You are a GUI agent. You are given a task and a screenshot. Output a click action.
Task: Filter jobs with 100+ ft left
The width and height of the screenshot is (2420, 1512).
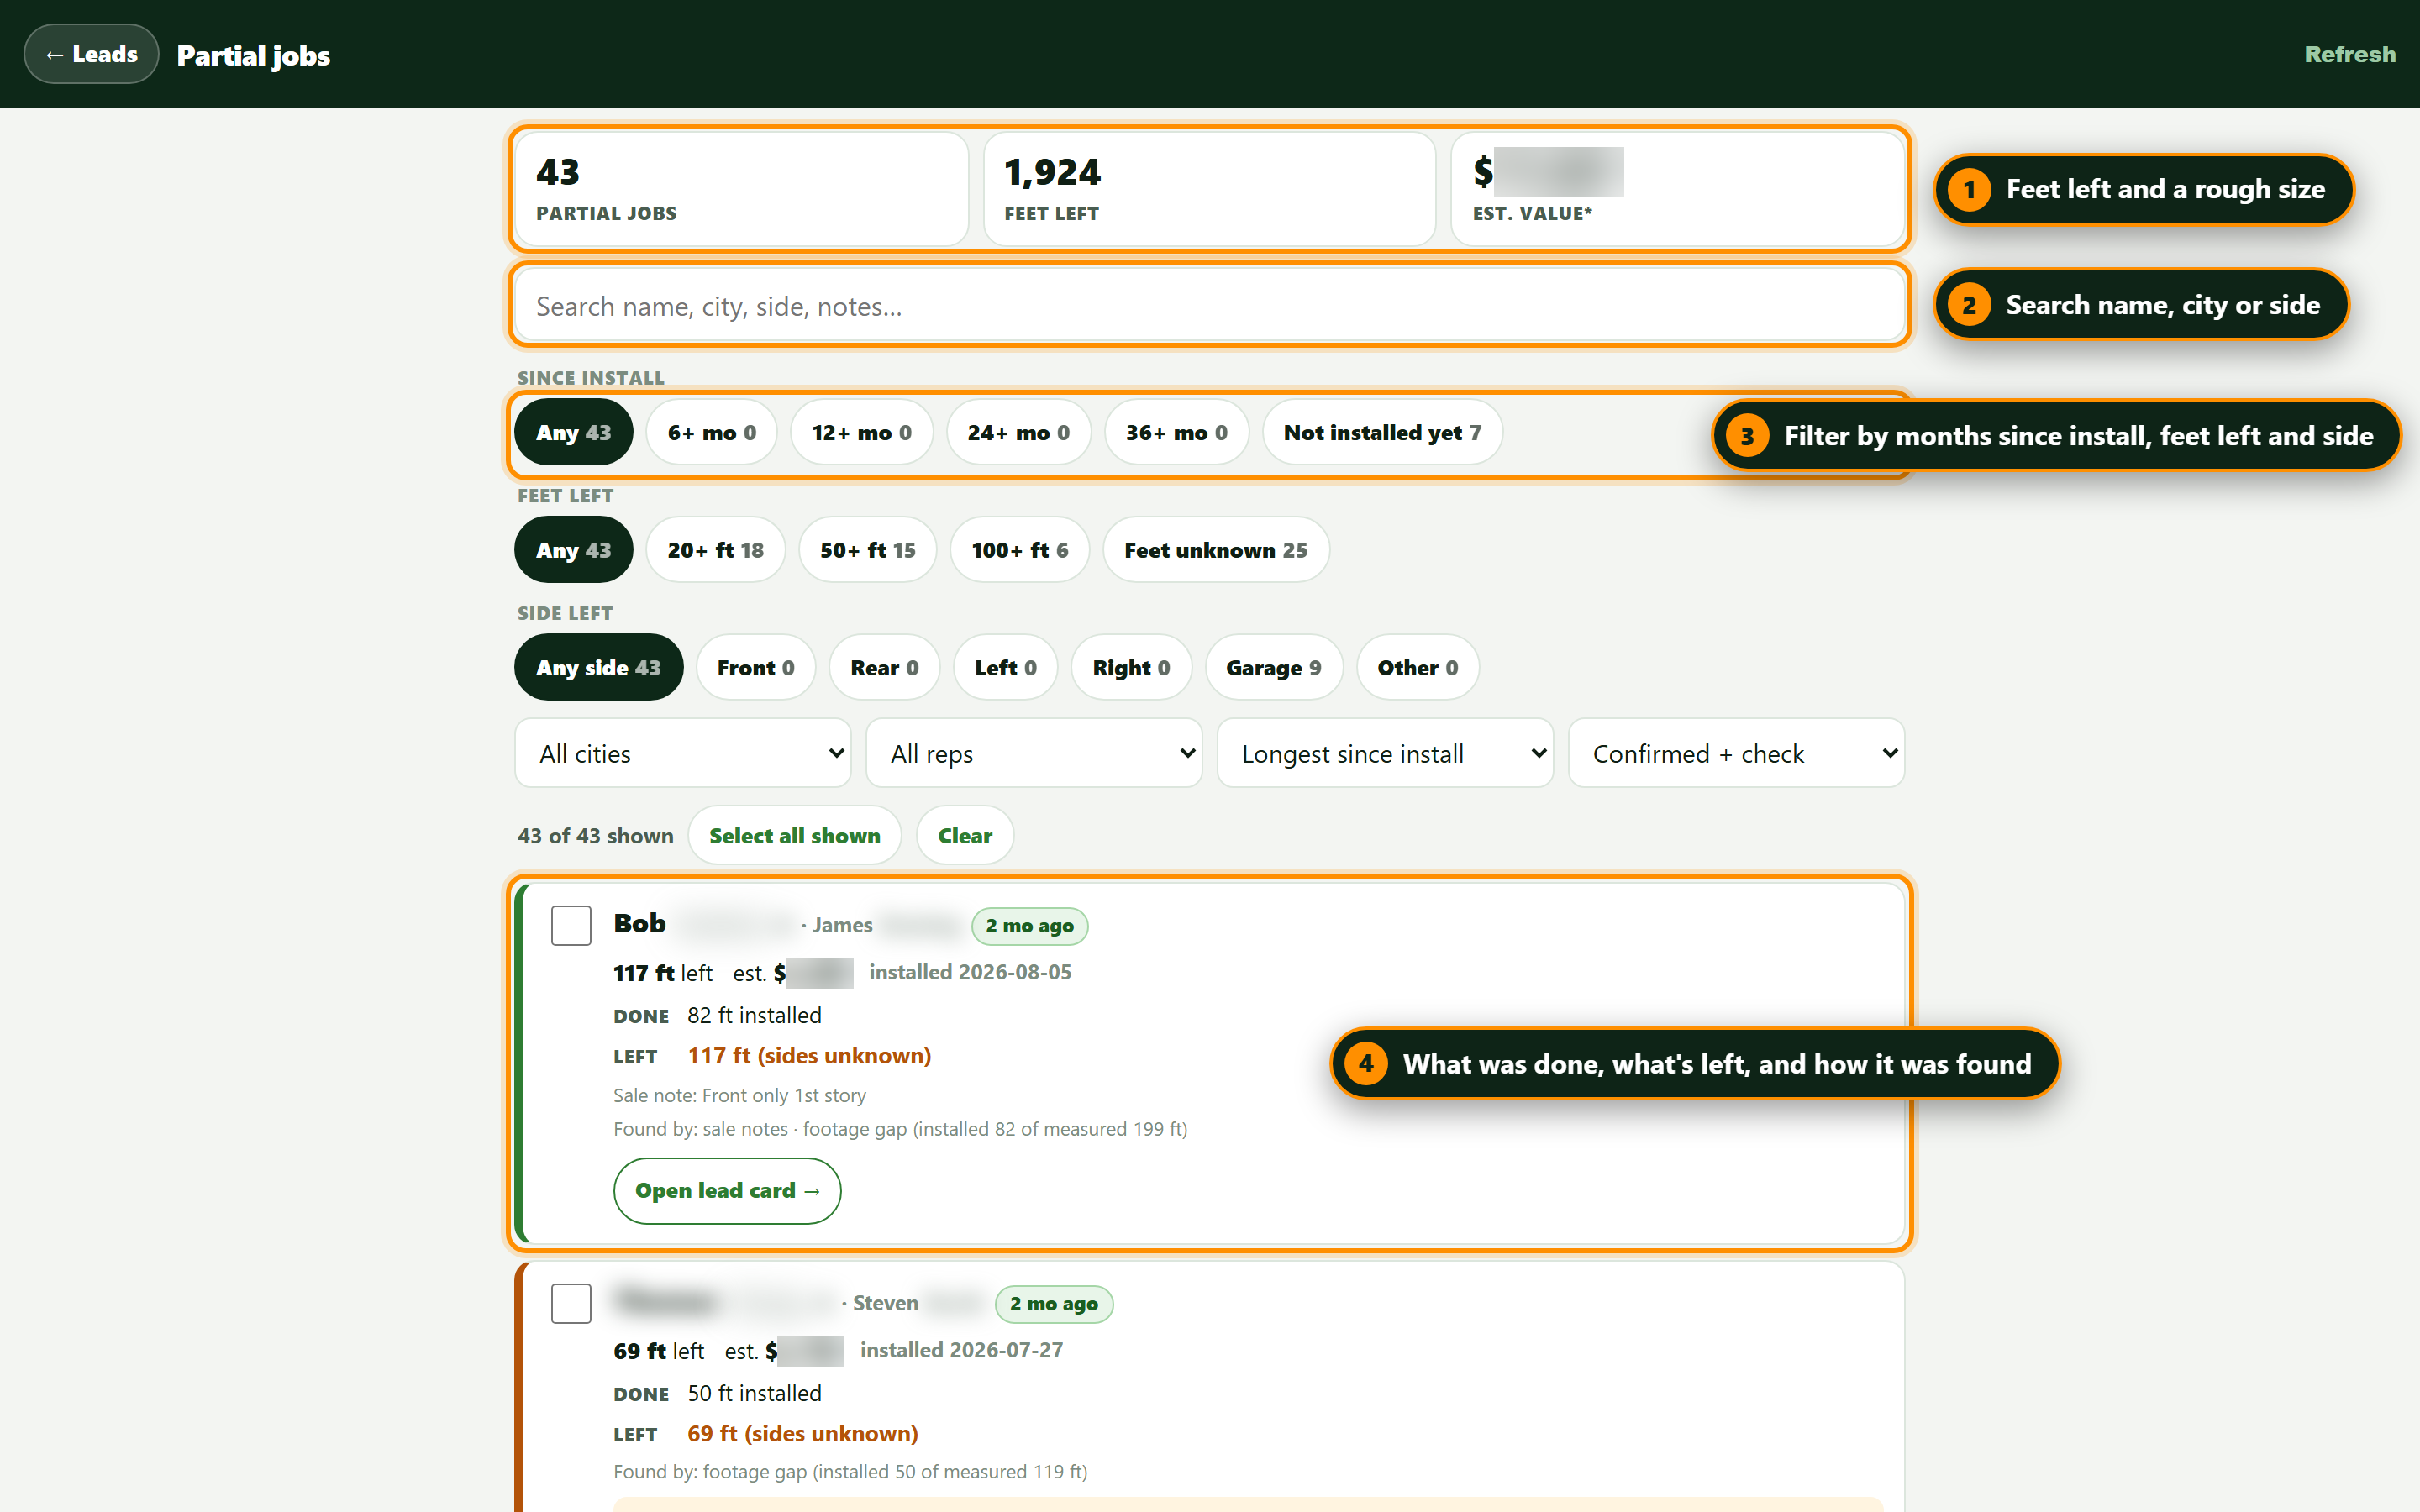click(x=1019, y=550)
